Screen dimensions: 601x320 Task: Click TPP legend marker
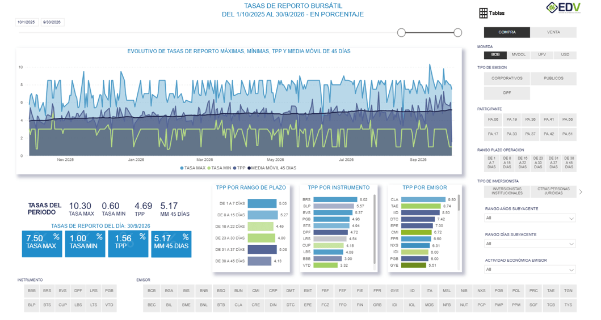234,168
